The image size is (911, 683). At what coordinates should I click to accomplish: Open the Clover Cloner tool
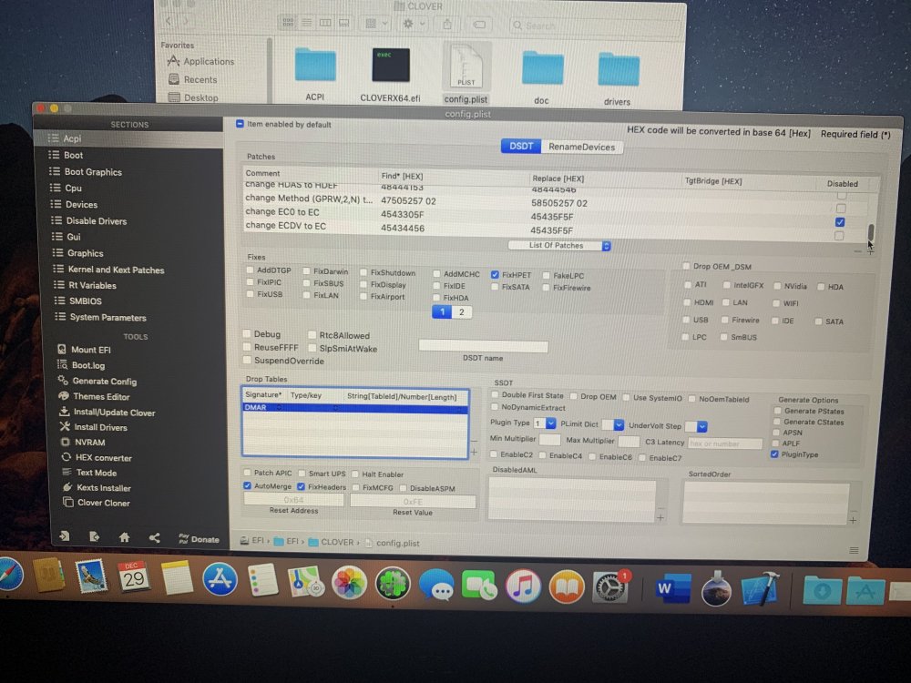tap(103, 503)
